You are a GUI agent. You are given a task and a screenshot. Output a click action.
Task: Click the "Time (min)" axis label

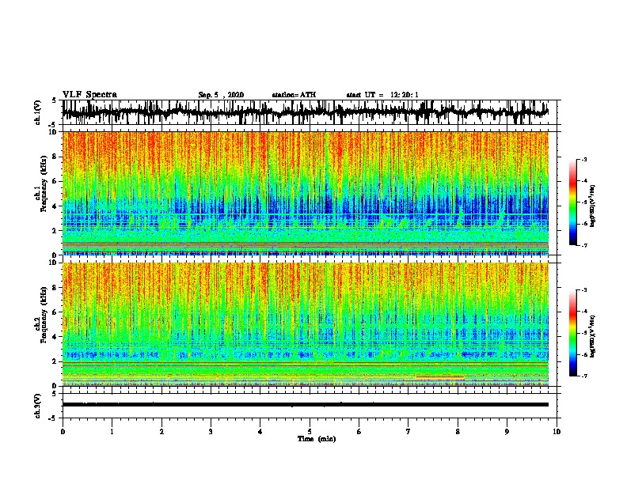coord(317,439)
